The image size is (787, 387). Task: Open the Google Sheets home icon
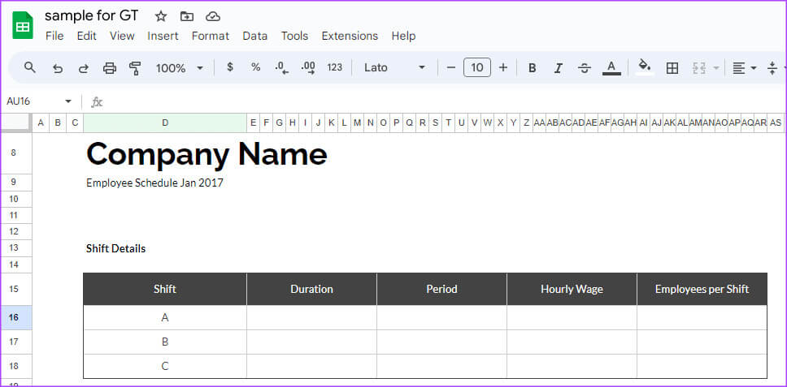click(x=23, y=25)
